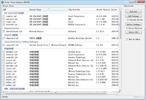Click version 14.8.0.1042 in the iaahcic.inf row
Screen dimensions: 146x100
(101, 16)
